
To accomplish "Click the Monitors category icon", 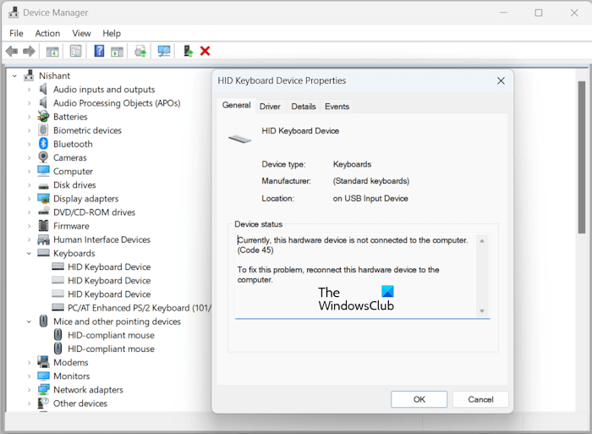I will pos(43,376).
